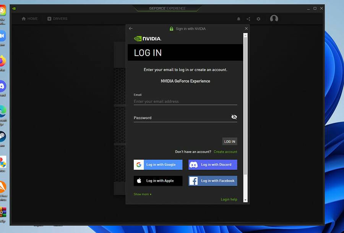Open the user profile avatar
344x233 pixels.
coord(274,18)
